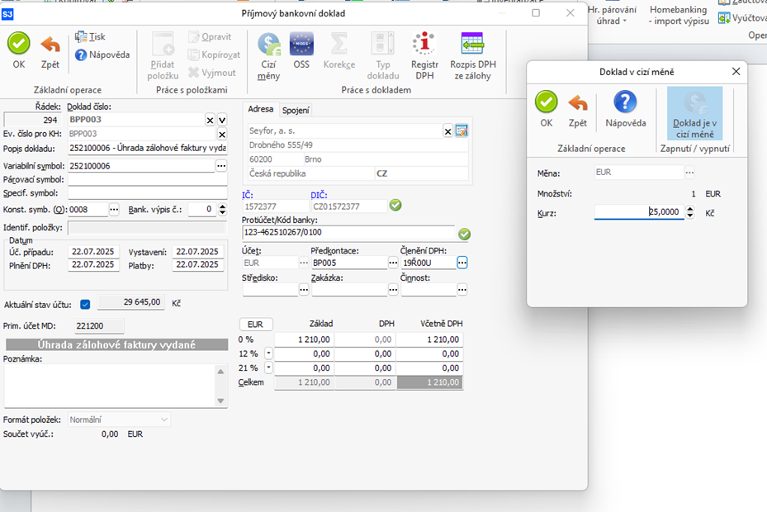Click the Poznámka note text area
Image resolution: width=767 pixels, height=512 pixels.
[110, 386]
